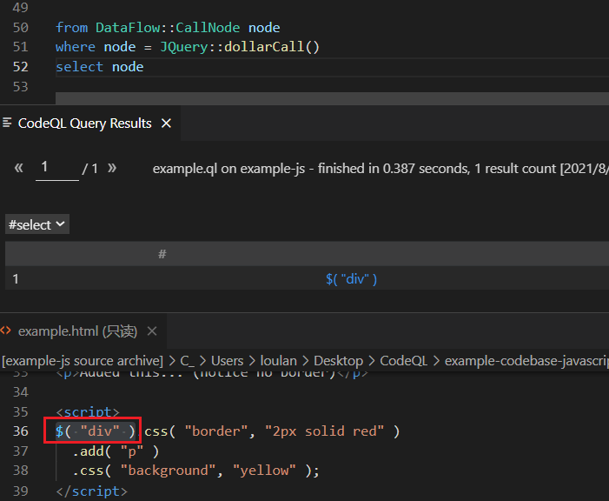The width and height of the screenshot is (609, 501).
Task: Click the query editor horizontal scrollbar
Action: click(332, 98)
